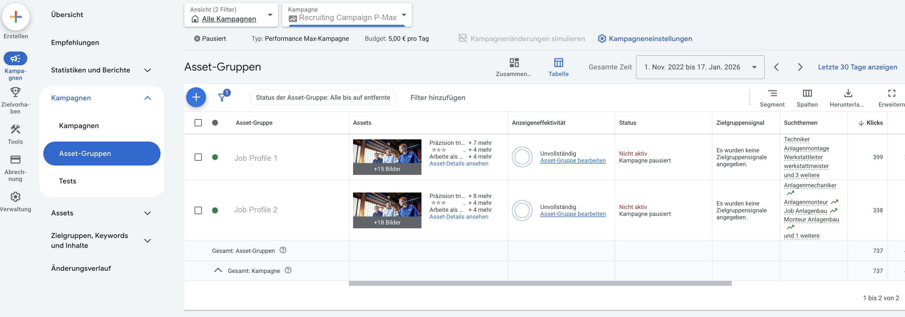Click the filter funnel icon
Screen dimensions: 905x317
[222, 97]
